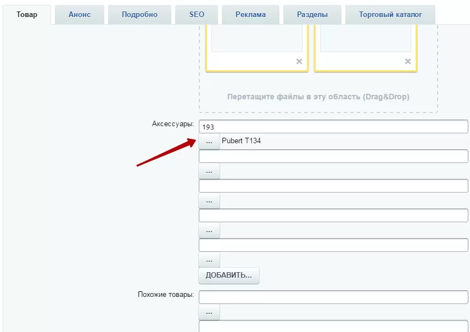
Task: Open the Анонс tab
Action: 80,14
